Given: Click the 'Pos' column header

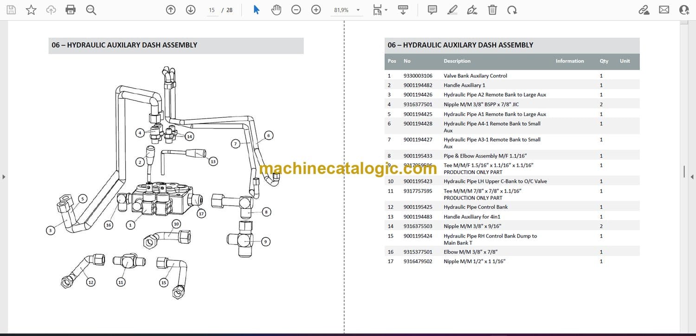Looking at the screenshot, I should point(392,61).
